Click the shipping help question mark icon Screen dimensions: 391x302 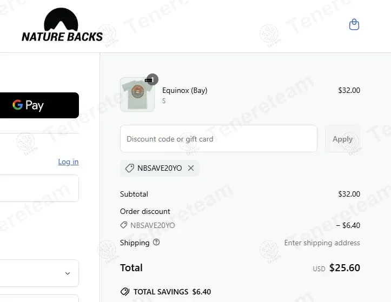[156, 243]
